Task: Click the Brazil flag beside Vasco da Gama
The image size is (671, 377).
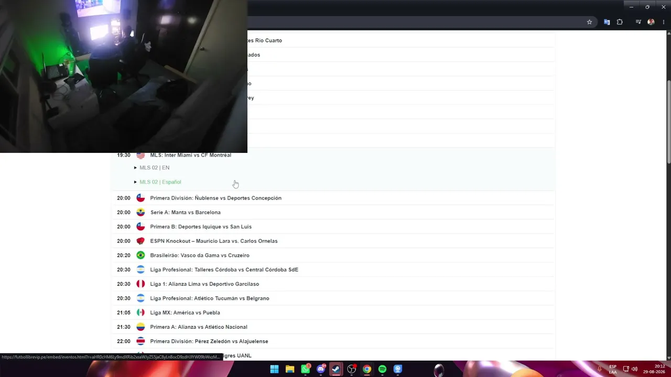Action: point(140,255)
